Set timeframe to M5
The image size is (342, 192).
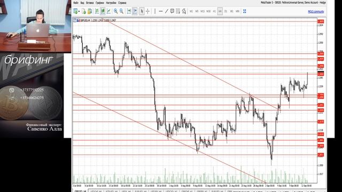tap(197, 11)
